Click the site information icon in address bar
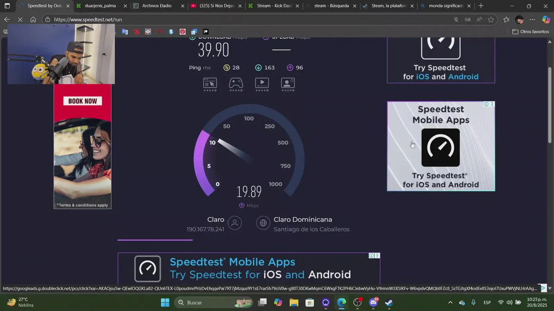This screenshot has width=554, height=311. point(48,19)
